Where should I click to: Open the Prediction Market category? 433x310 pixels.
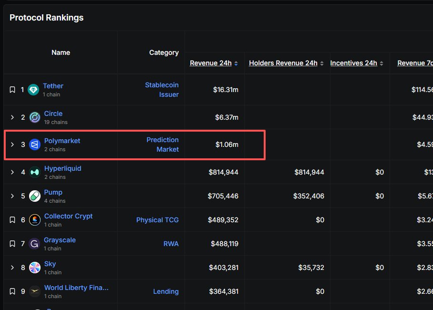click(x=163, y=144)
